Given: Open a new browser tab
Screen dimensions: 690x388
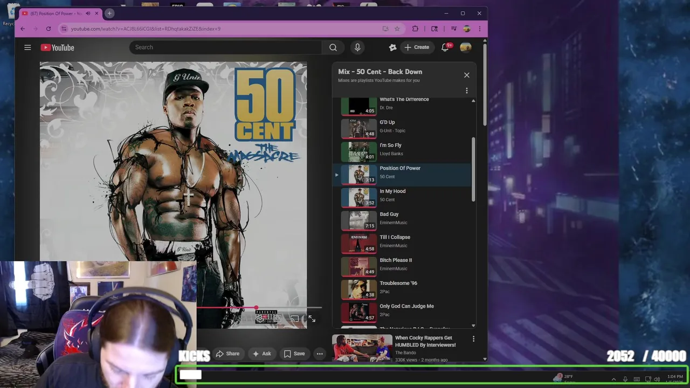Looking at the screenshot, I should pyautogui.click(x=109, y=13).
